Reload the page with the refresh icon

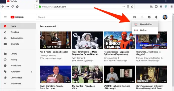(x=12, y=6)
